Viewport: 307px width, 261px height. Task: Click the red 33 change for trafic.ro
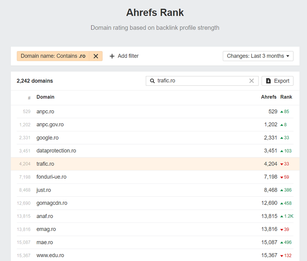coord(285,164)
